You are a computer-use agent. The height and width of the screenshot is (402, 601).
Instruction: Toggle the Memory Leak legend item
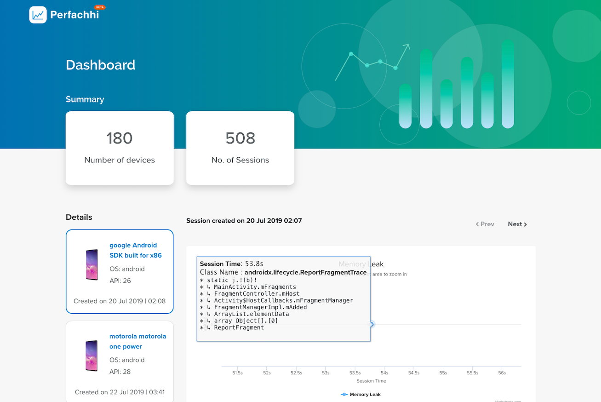(361, 394)
